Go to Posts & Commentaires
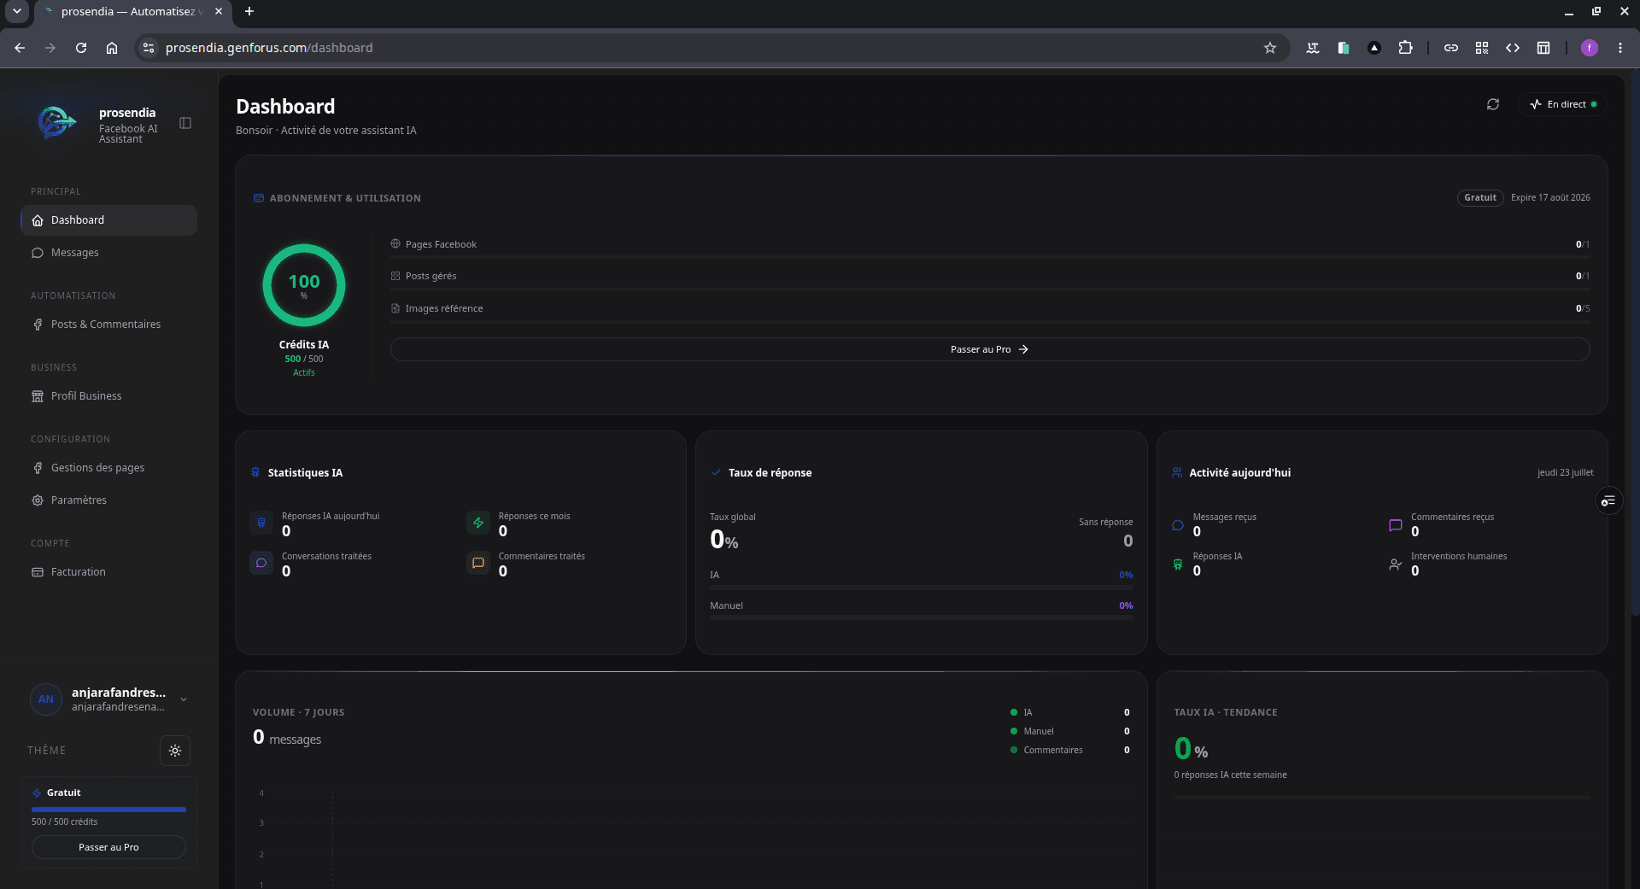Image resolution: width=1640 pixels, height=889 pixels. point(108,325)
